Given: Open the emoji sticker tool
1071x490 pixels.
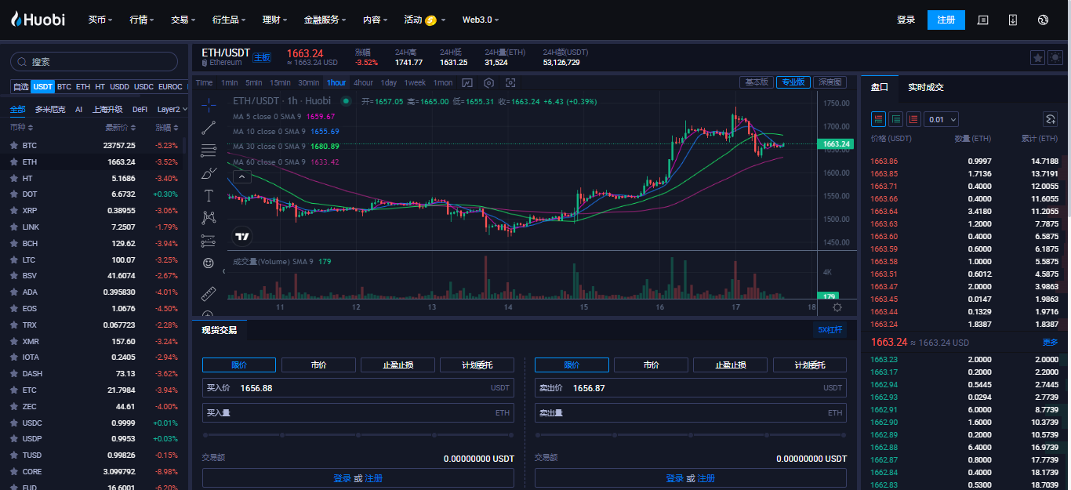Looking at the screenshot, I should (x=209, y=263).
